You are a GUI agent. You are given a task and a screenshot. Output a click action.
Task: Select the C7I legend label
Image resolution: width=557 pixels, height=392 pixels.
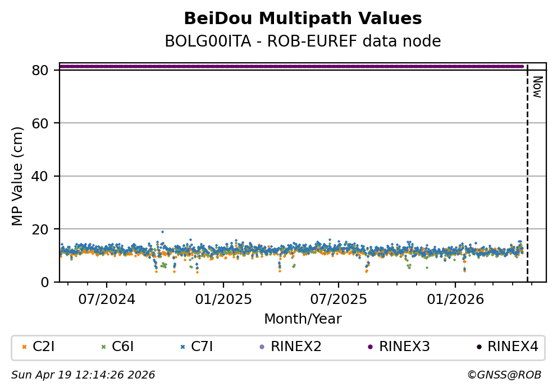tap(202, 347)
